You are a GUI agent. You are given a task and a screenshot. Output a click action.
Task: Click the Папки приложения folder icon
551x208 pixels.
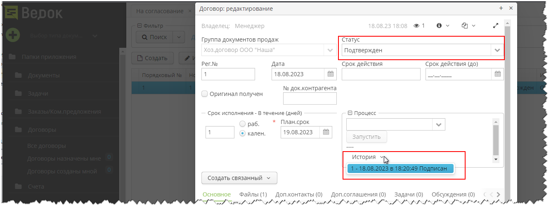tap(12, 57)
